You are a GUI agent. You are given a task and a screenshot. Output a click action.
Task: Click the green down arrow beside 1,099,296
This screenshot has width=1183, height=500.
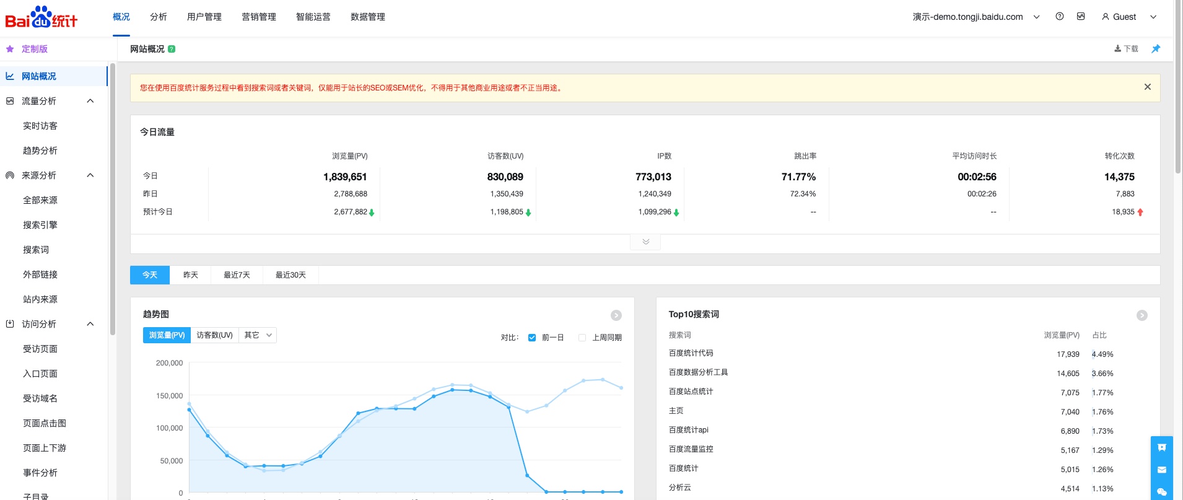(676, 213)
